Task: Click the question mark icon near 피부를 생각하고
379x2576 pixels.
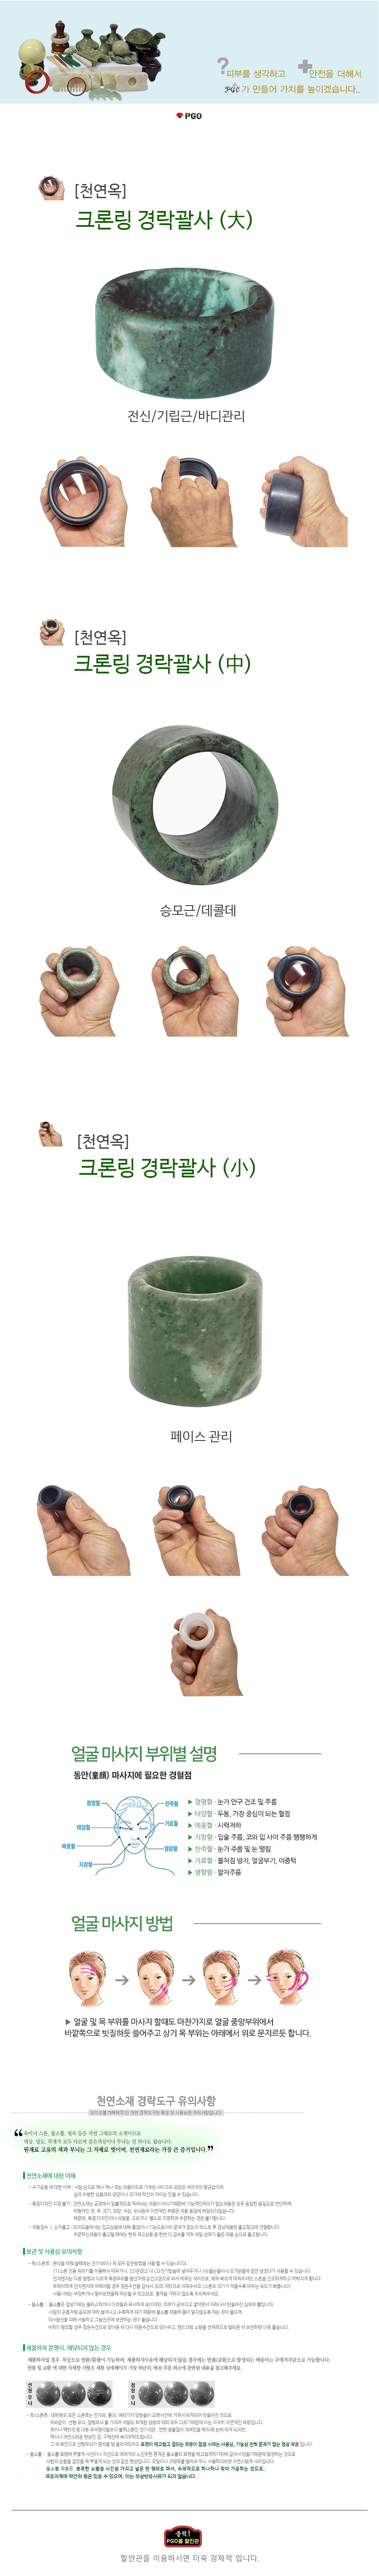Action: (223, 66)
